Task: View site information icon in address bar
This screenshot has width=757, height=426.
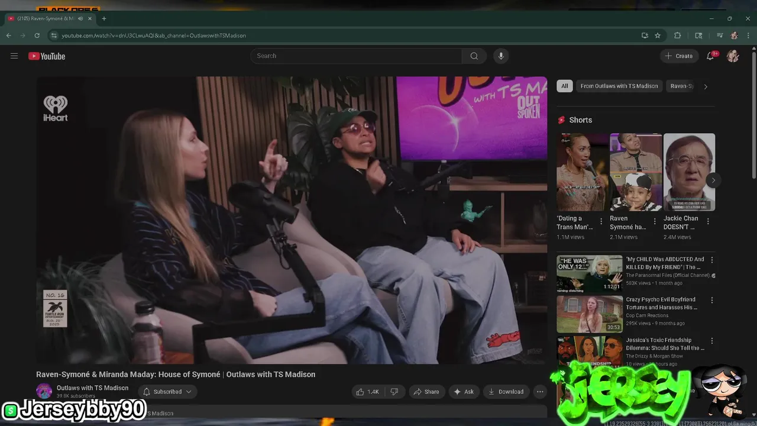Action: (x=54, y=35)
